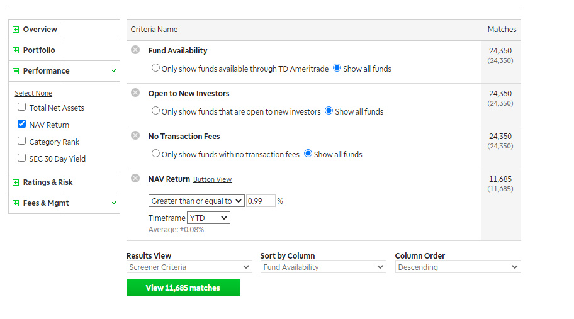This screenshot has height=319, width=574.
Task: Expand the Fees & Mgmt plus icon
Action: coord(16,203)
